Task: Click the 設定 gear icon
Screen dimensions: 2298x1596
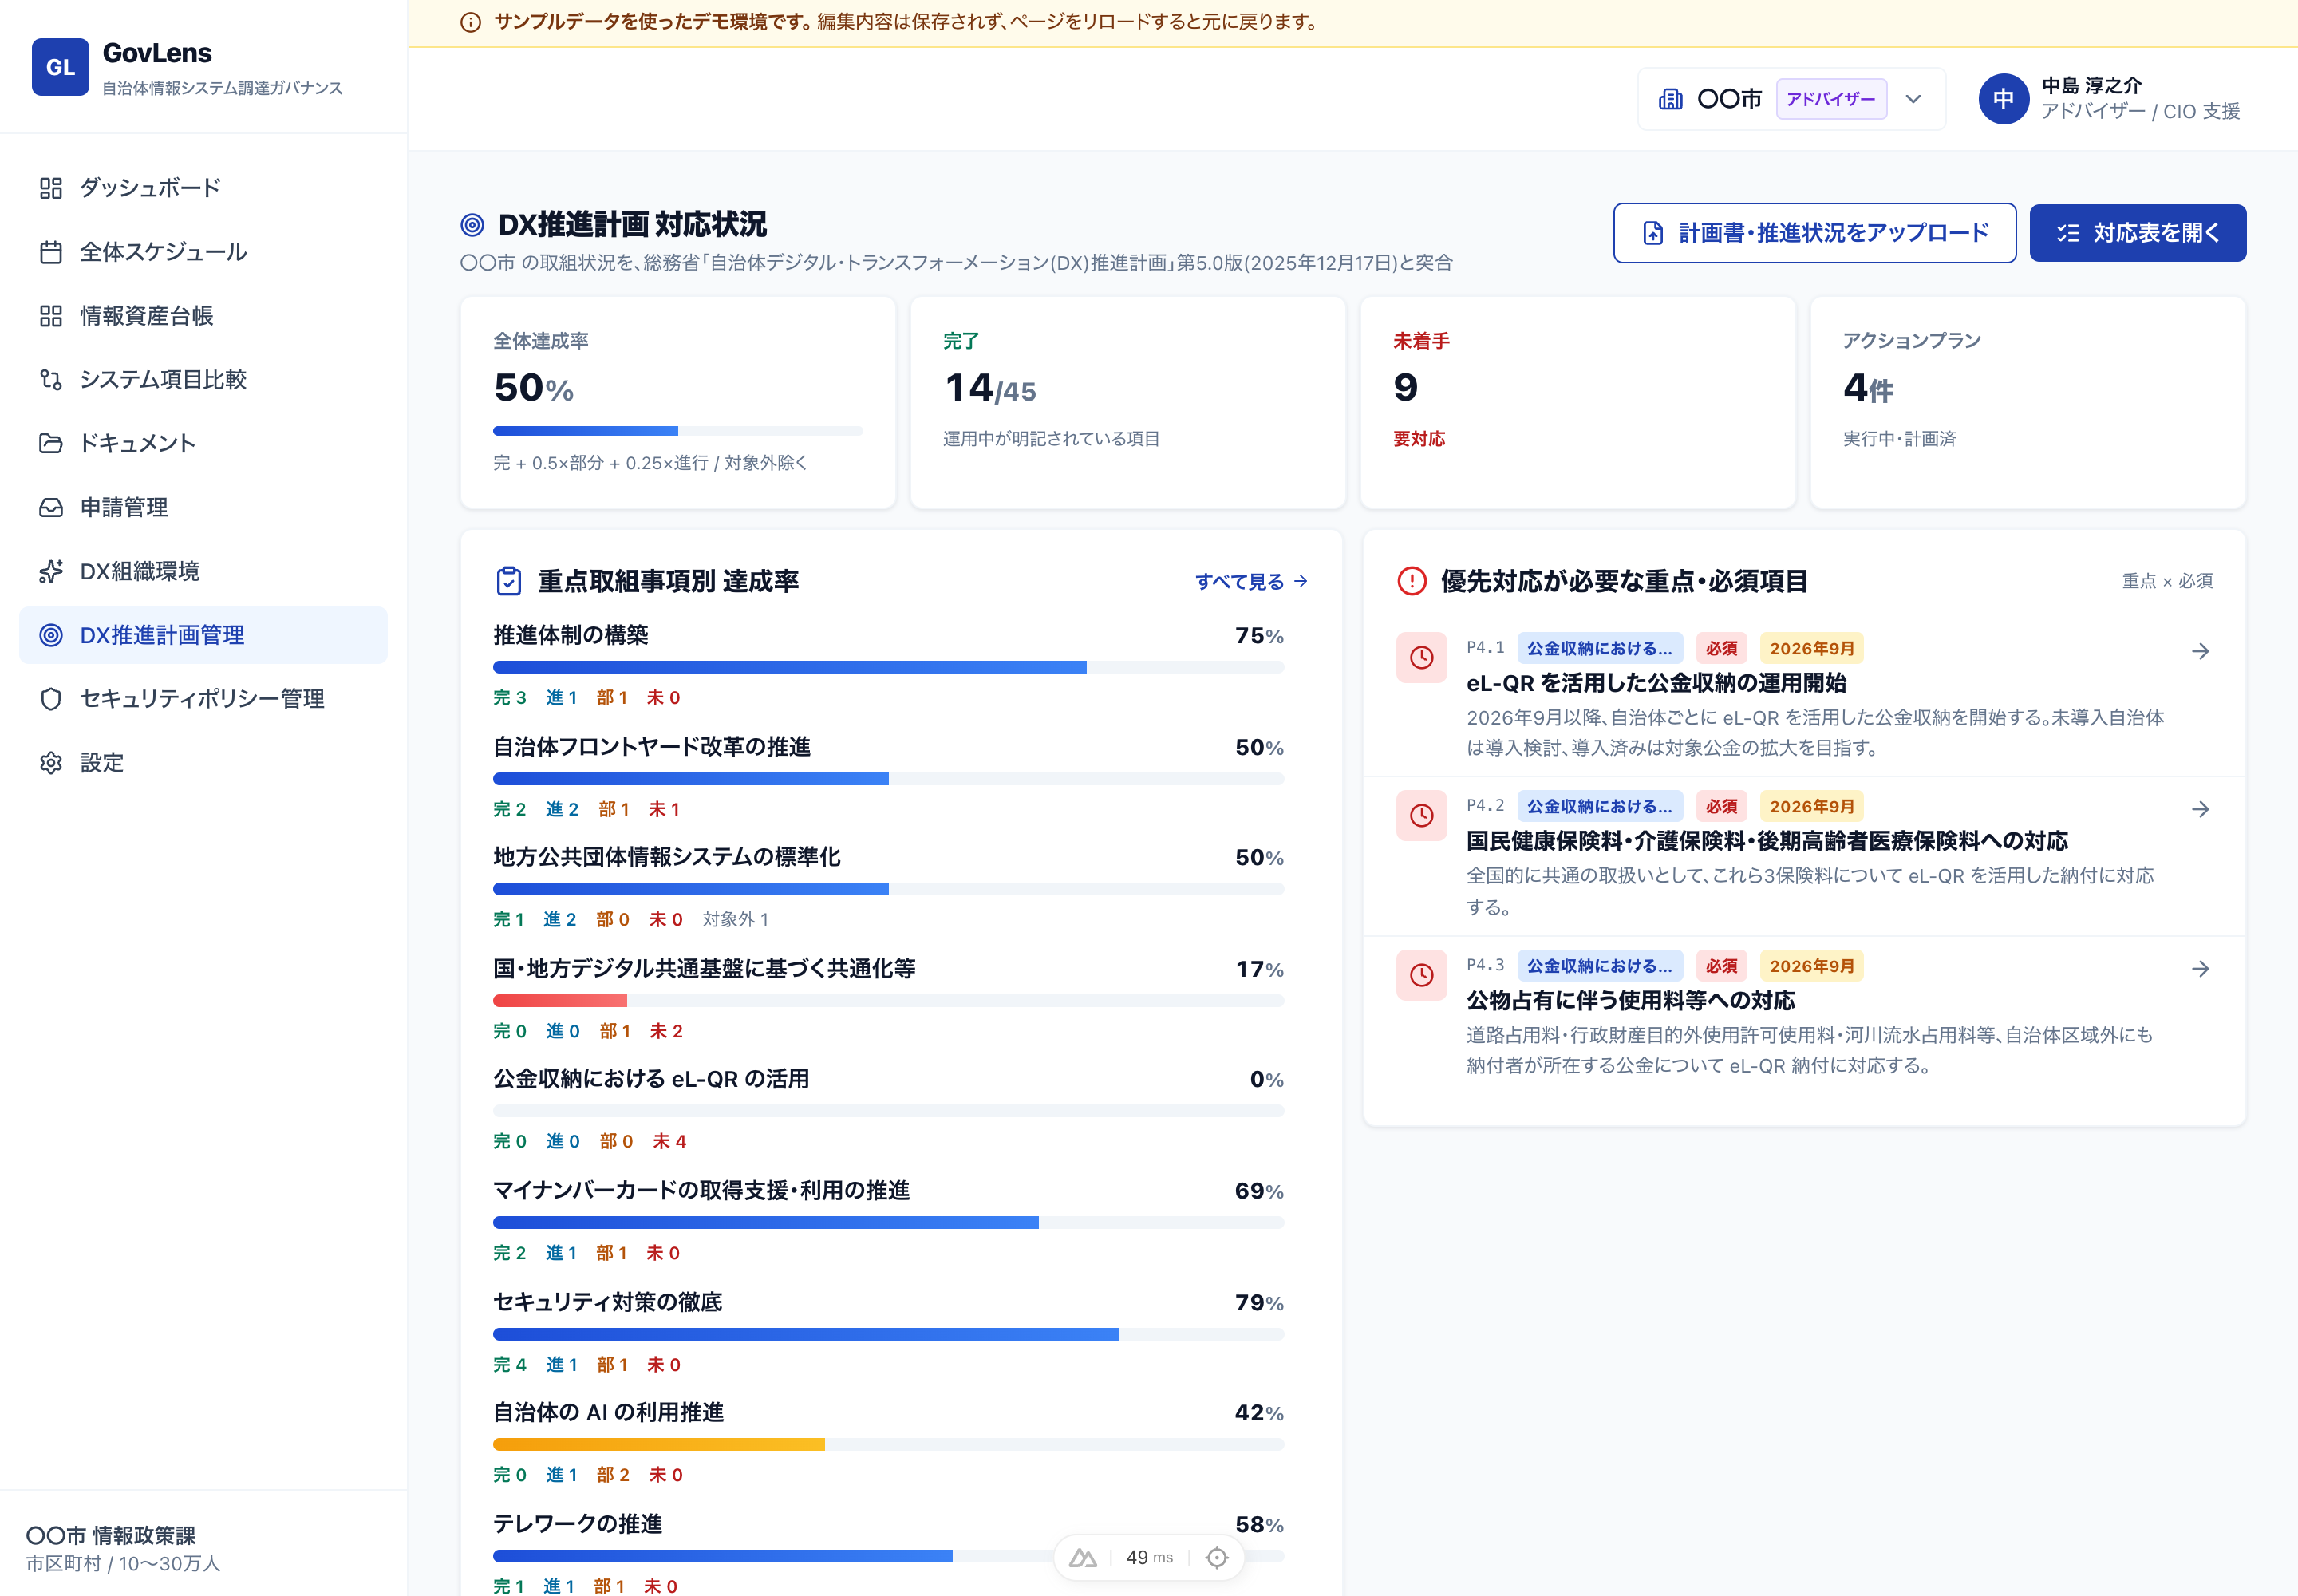Action: click(x=51, y=763)
